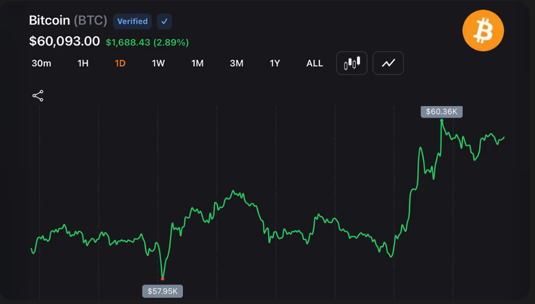Click the (BTC) ticker symbol
The image size is (535, 304).
coord(91,21)
